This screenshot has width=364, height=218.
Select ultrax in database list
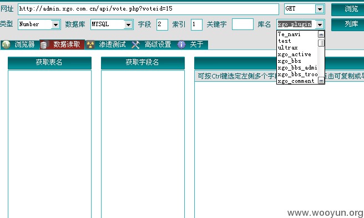tap(297, 48)
